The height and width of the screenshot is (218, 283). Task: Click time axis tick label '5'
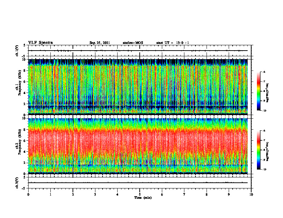click(140, 194)
